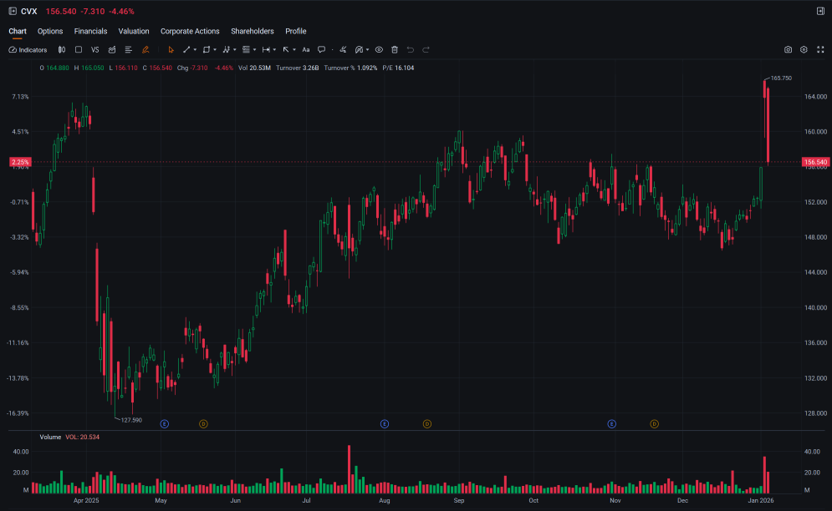Select the comment bubble annotation tool

tap(322, 50)
